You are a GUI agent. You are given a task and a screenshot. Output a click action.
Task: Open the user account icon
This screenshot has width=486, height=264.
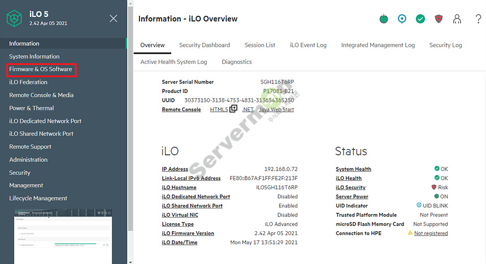pos(457,19)
